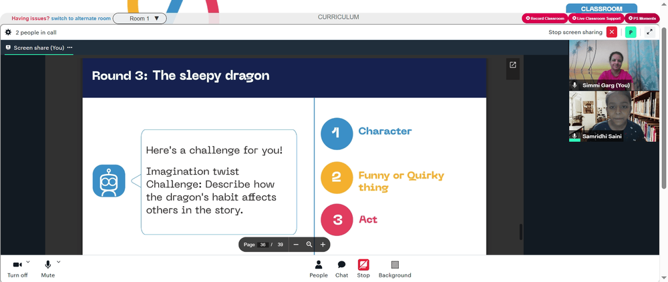
Task: Open call settings gear icon
Action: (x=8, y=32)
